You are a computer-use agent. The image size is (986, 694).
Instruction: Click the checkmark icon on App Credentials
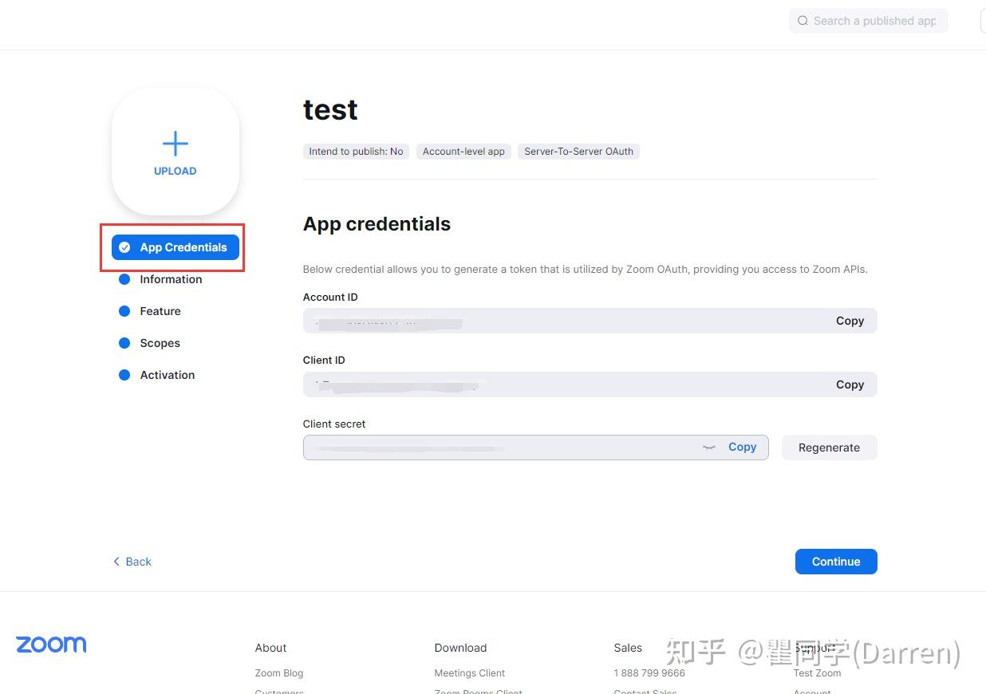pos(124,247)
